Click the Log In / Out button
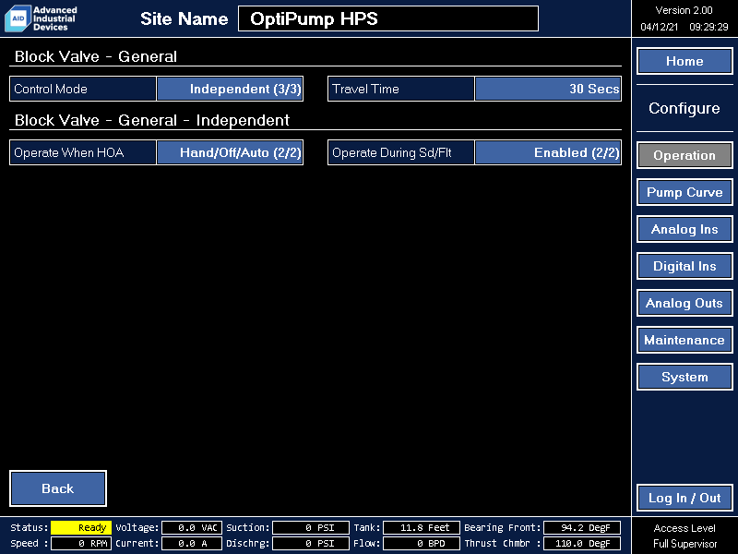The image size is (738, 554). pyautogui.click(x=684, y=498)
